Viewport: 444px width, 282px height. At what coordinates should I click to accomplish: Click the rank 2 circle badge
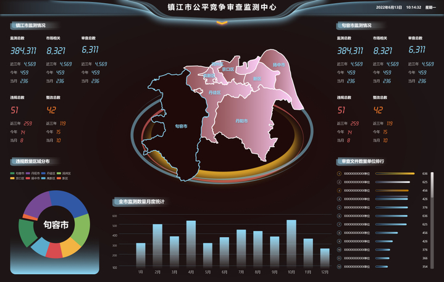339,182
